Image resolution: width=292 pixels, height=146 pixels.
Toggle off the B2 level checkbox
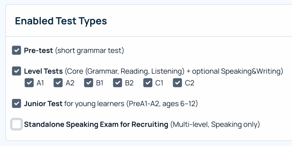(x=117, y=83)
